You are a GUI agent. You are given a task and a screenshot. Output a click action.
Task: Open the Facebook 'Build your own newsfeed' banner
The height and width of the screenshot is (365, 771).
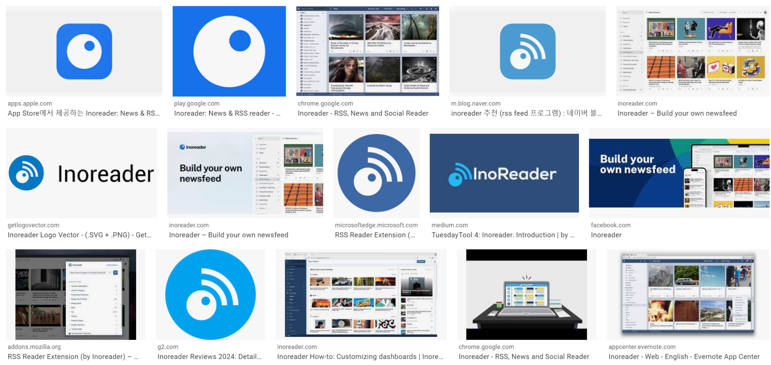[x=679, y=173]
